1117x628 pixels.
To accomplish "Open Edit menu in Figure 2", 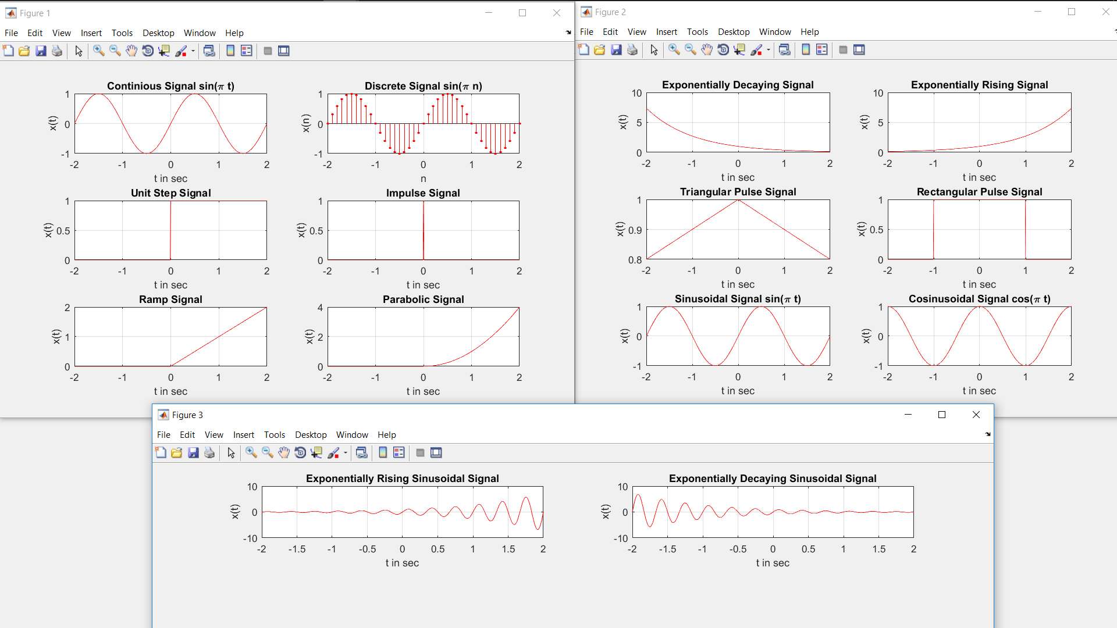I will coord(610,32).
